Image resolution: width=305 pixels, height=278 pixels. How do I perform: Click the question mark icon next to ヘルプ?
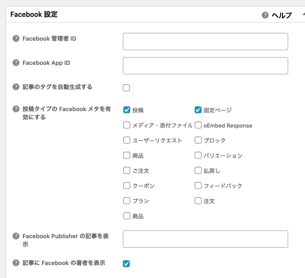click(x=265, y=15)
